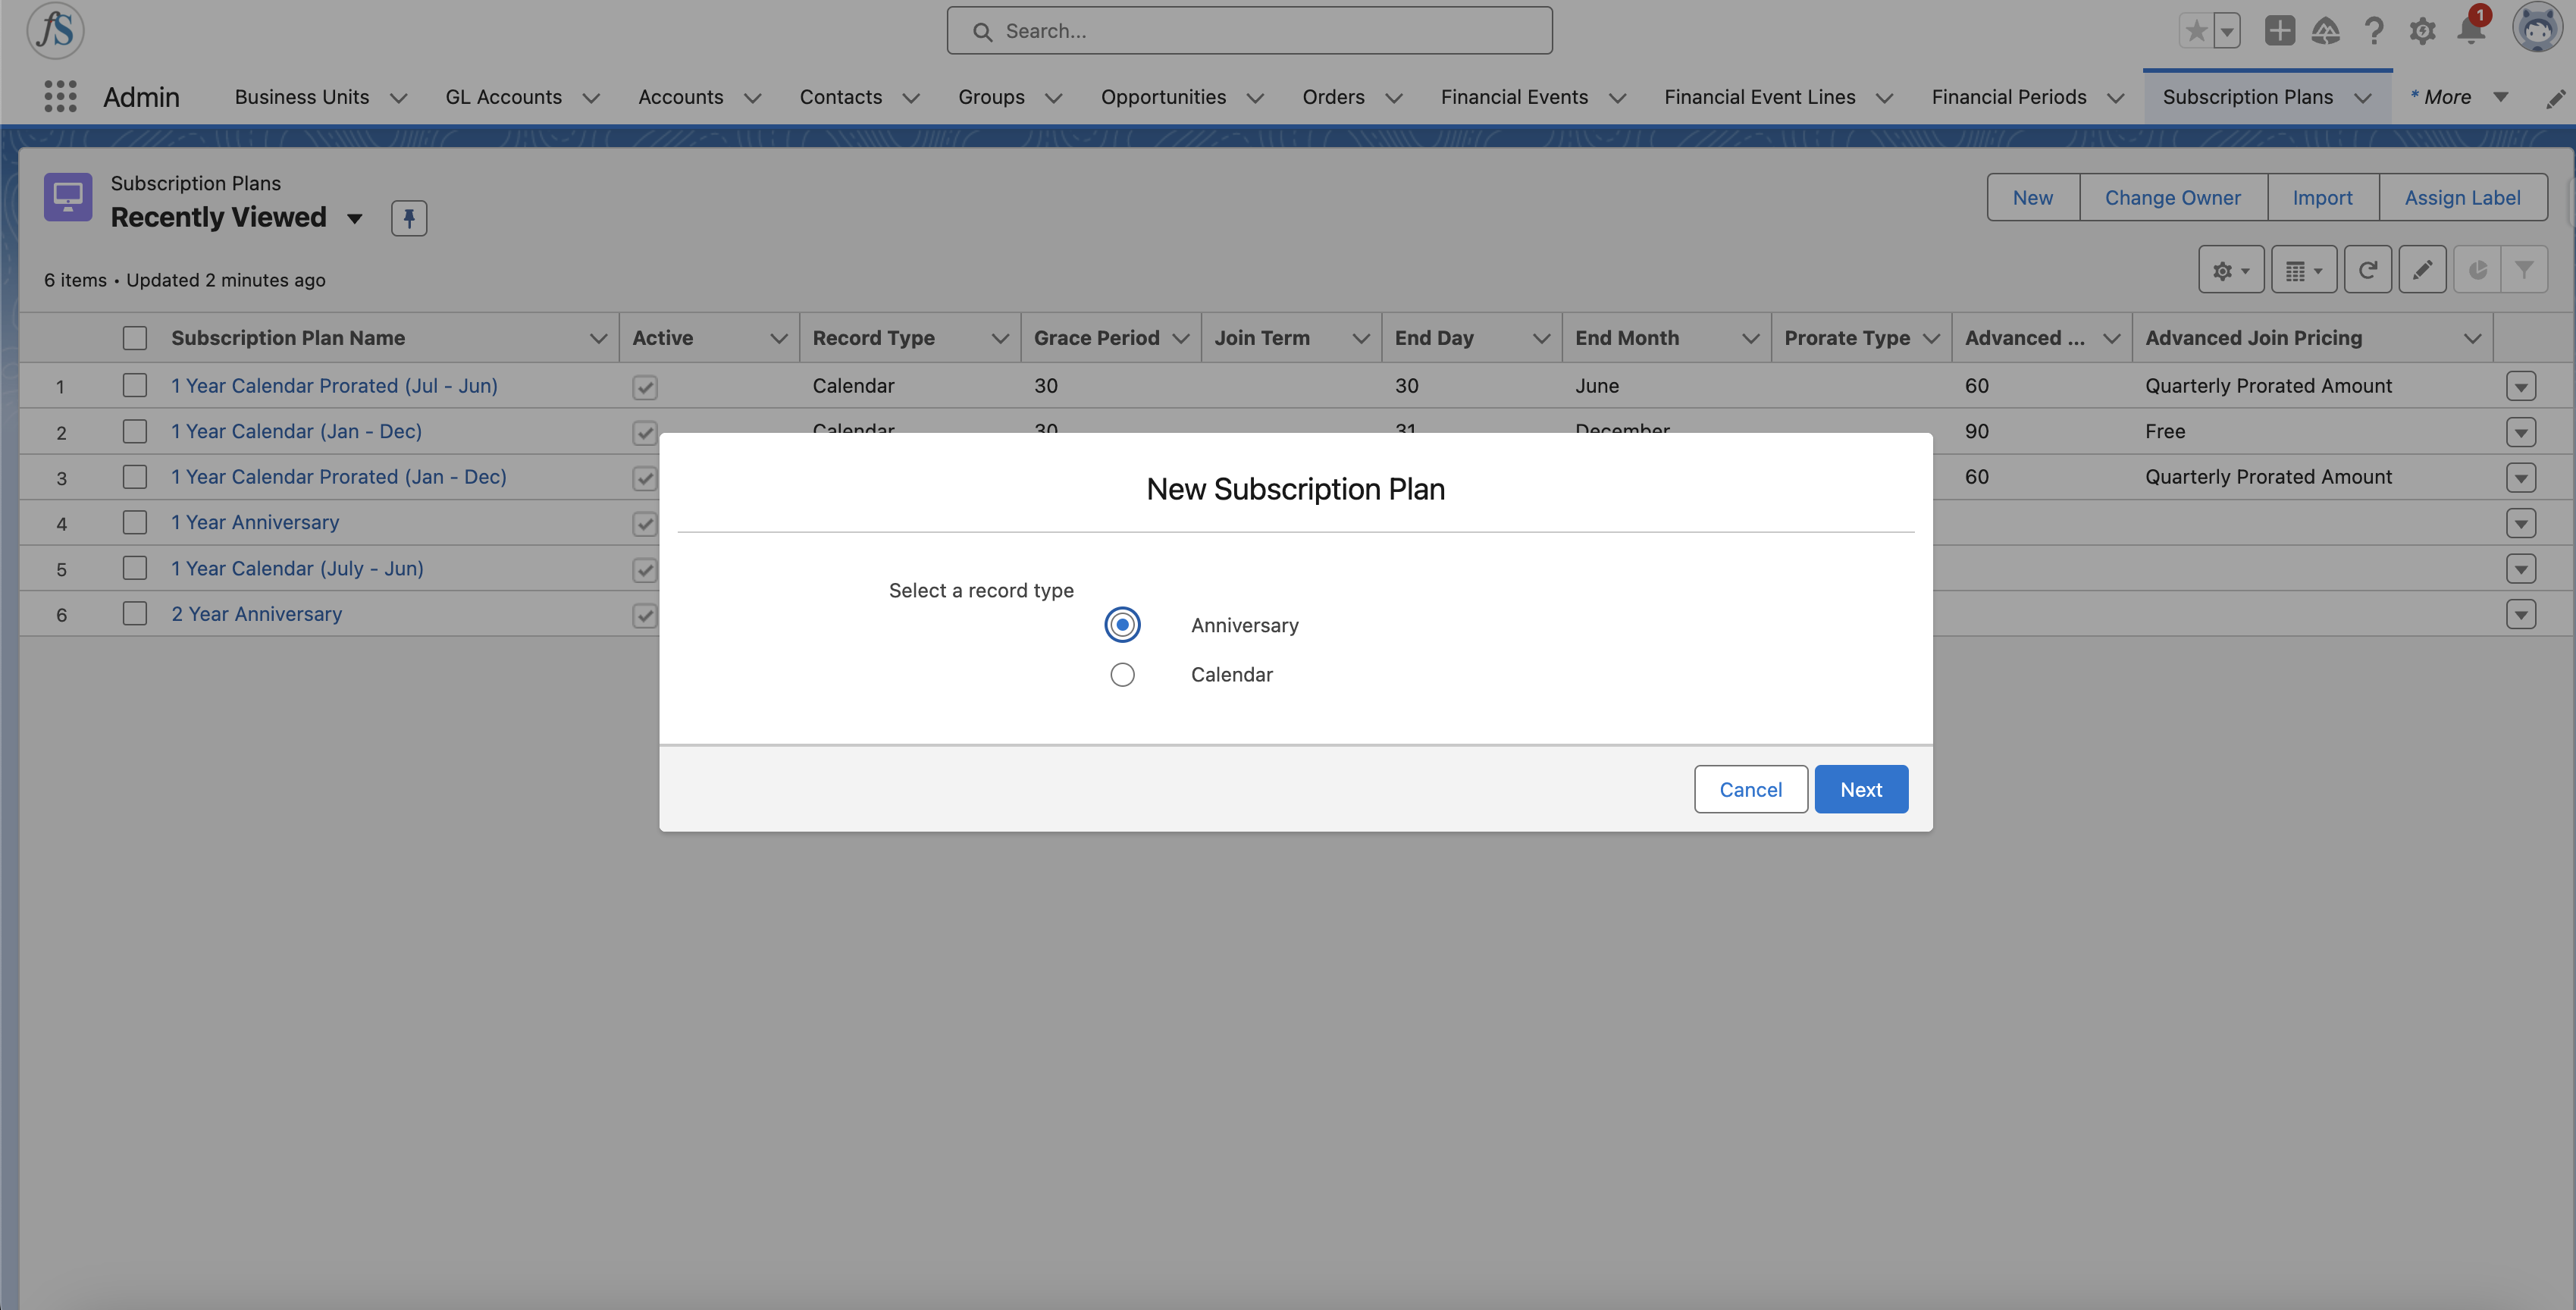
Task: Open the Notifications bell icon
Action: tap(2471, 31)
